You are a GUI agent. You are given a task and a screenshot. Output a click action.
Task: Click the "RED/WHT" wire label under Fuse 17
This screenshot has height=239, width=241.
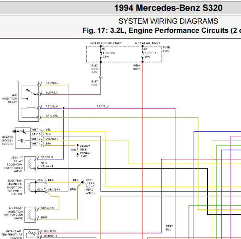point(137,67)
